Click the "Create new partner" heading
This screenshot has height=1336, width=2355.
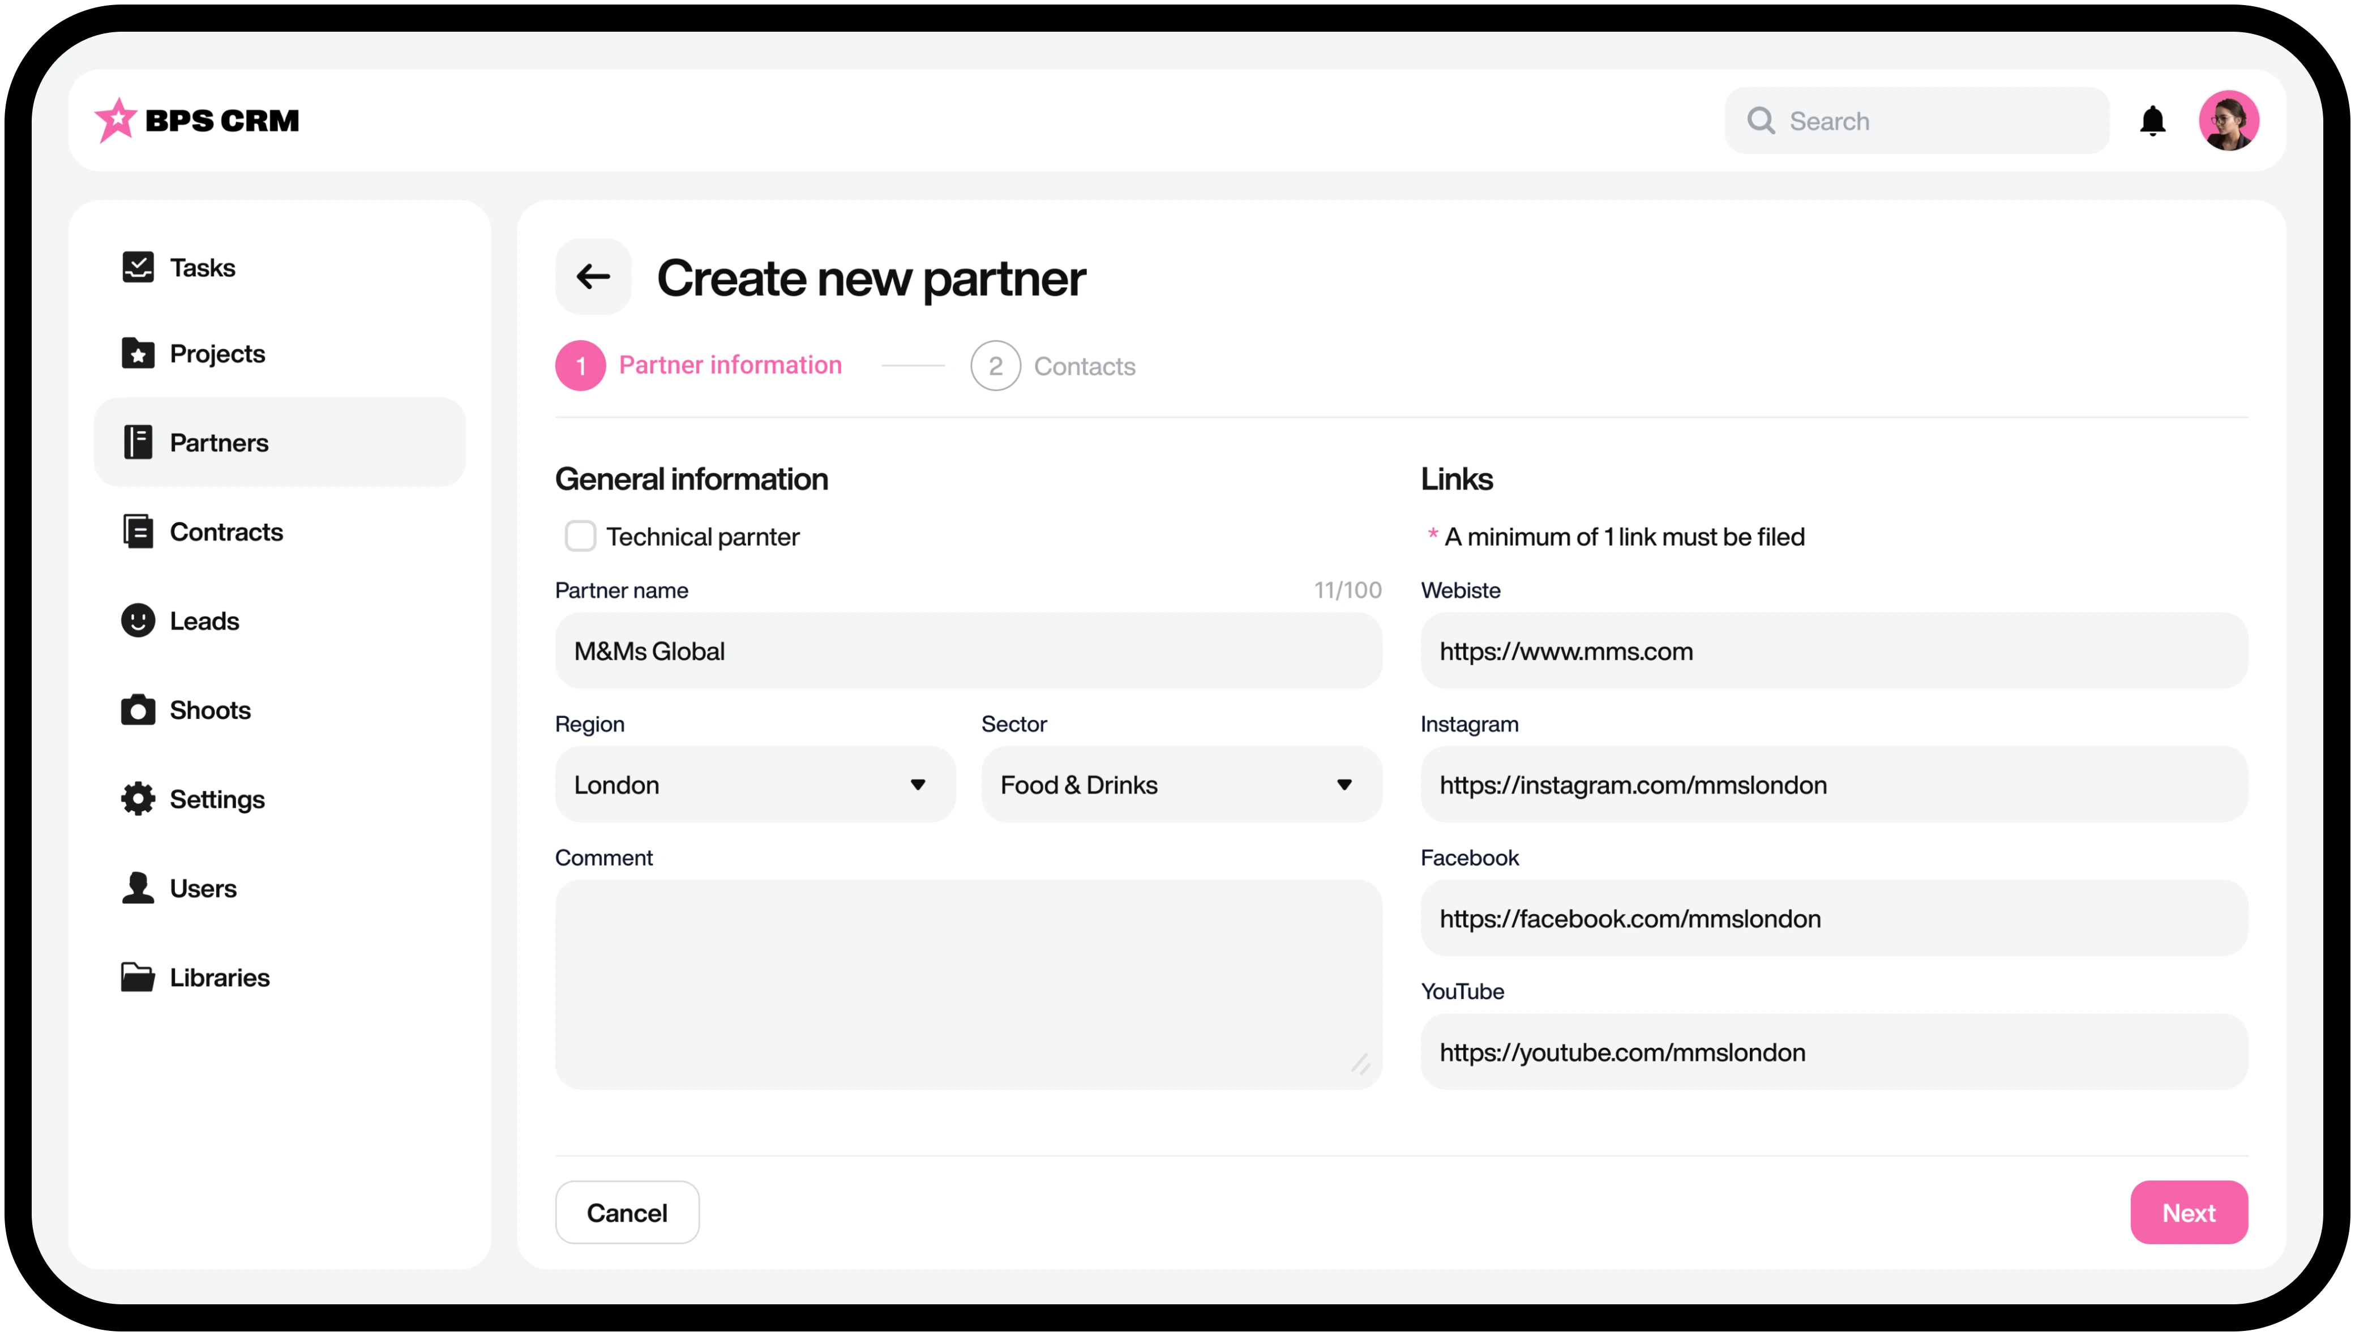coord(871,278)
